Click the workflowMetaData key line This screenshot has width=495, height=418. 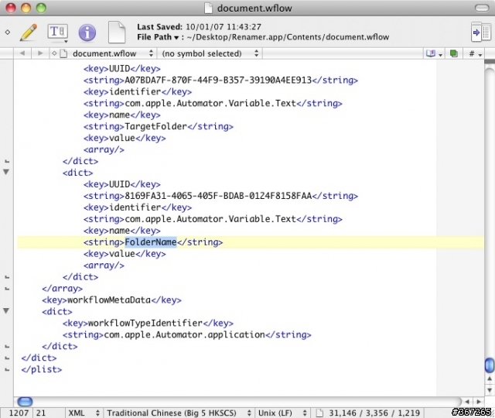[111, 300]
